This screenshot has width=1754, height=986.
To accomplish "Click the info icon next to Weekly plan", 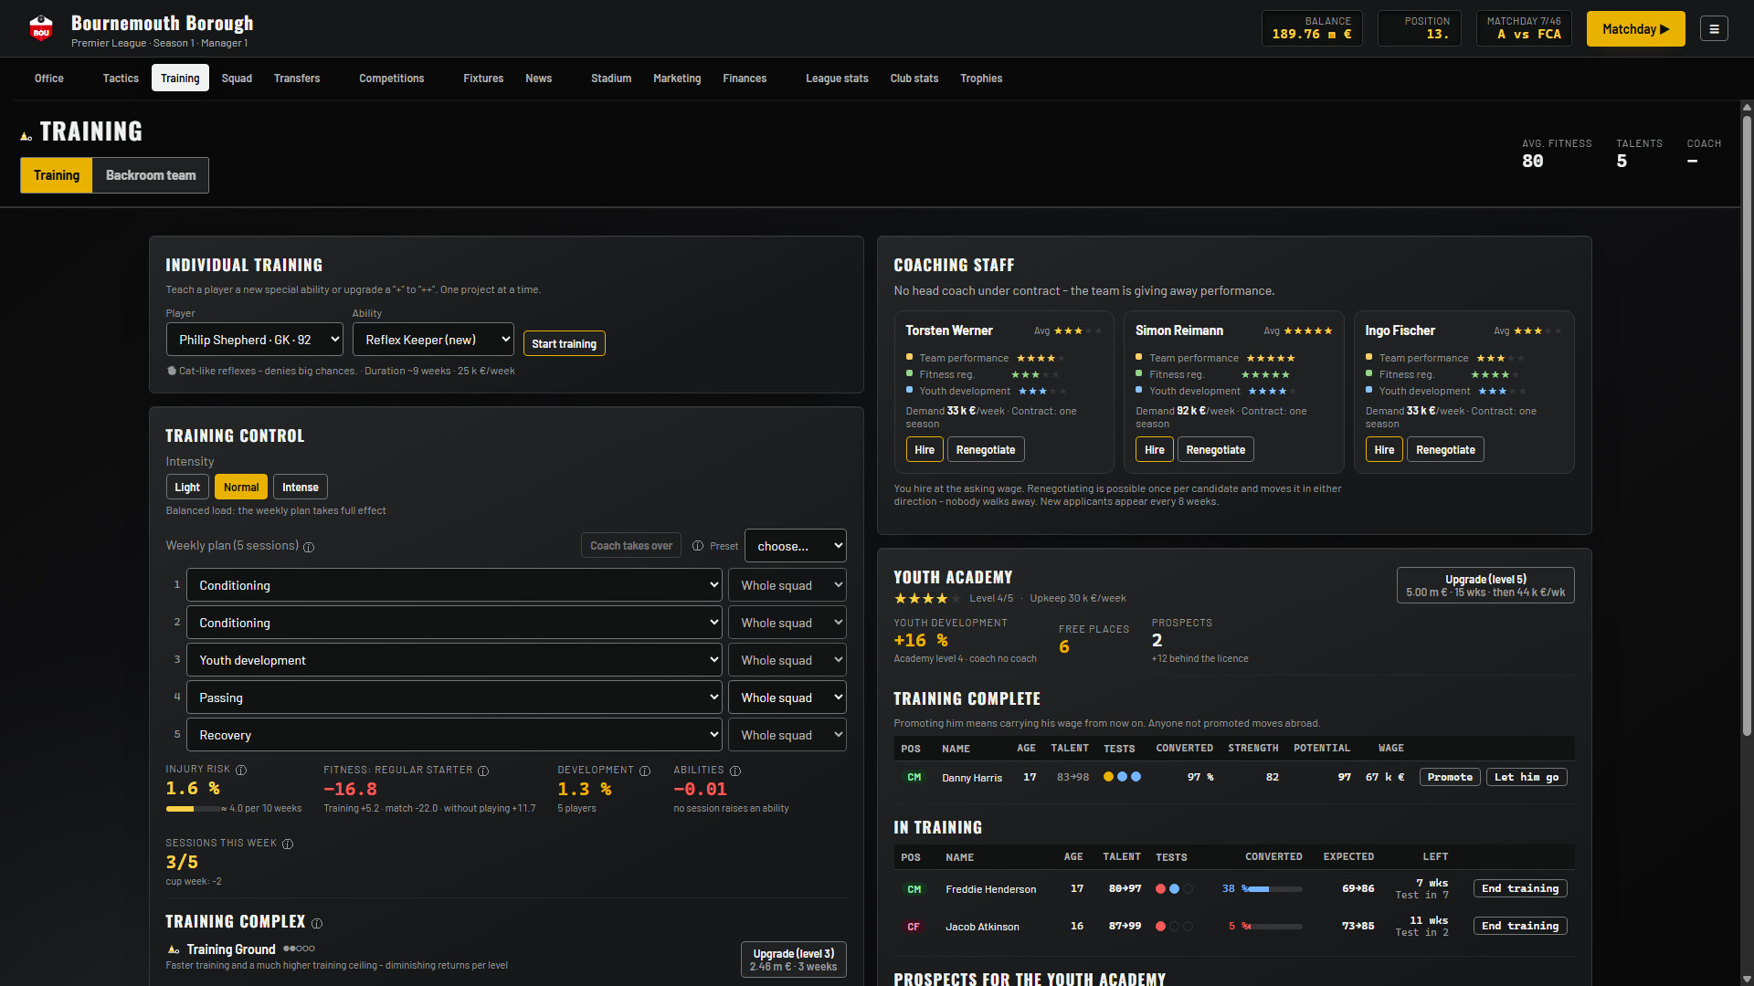I will pos(309,547).
